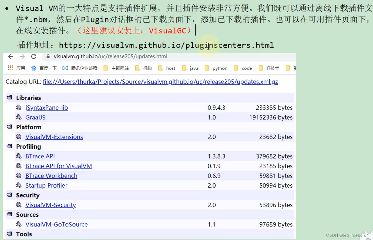Click jSyntaxPane-lib version 0.9.4.3
This screenshot has width=373, height=240.
216,108
